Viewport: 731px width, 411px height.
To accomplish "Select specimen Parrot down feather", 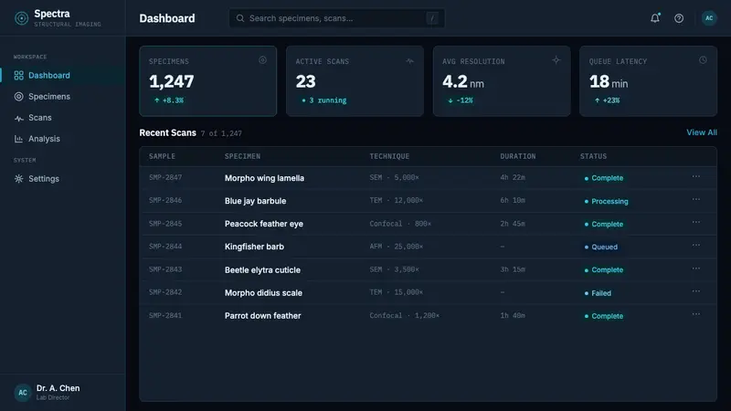I will [263, 315].
